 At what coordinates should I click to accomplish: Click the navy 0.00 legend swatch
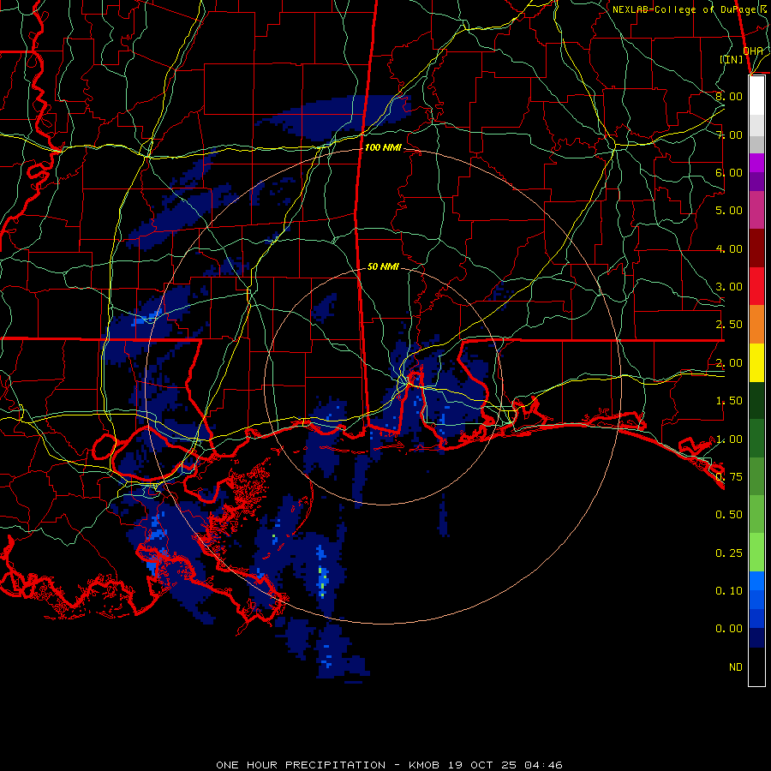(x=756, y=638)
